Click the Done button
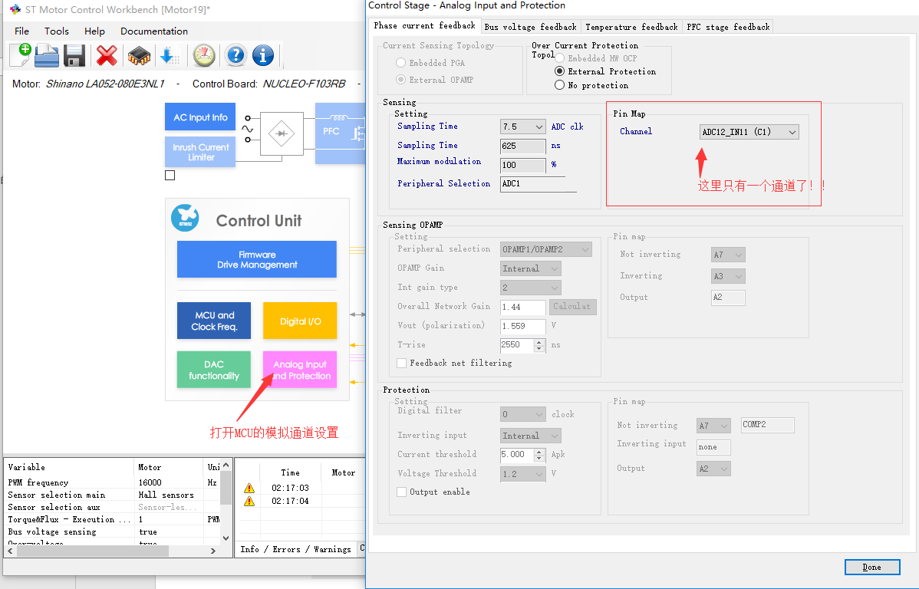Viewport: 919px width, 589px height. 872,567
